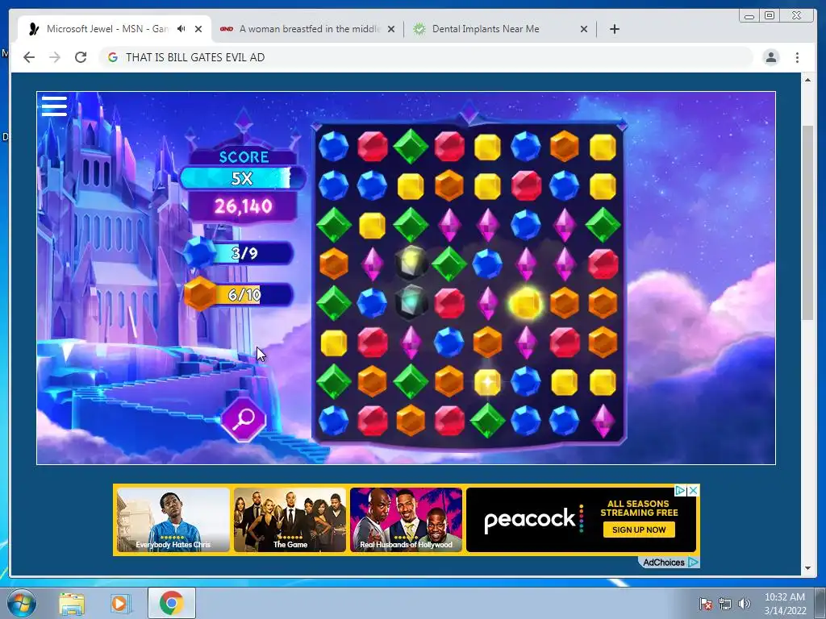Click the score value 26,140
This screenshot has height=619, width=826.
pyautogui.click(x=243, y=206)
